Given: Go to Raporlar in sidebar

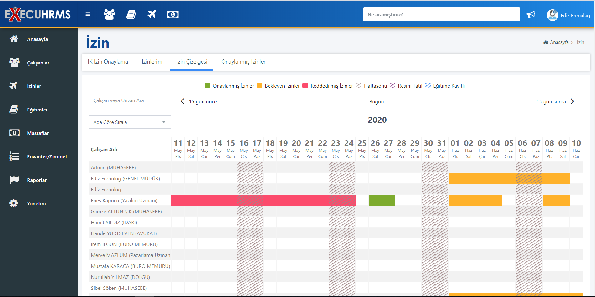Looking at the screenshot, I should click(37, 180).
